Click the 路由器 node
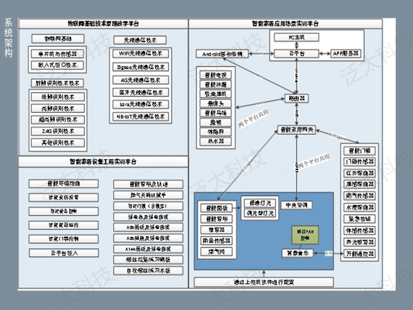The height and width of the screenshot is (310, 413). 296,98
